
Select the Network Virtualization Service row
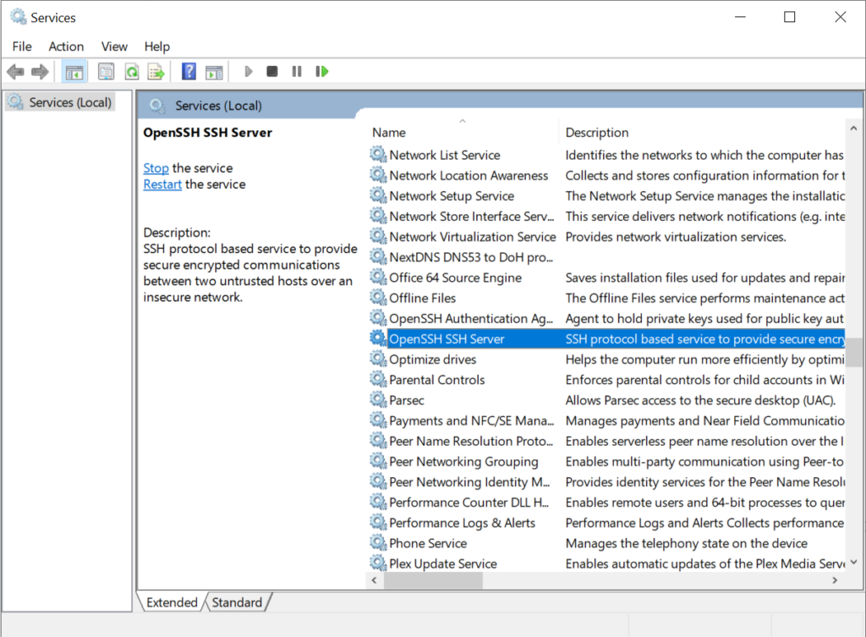point(606,237)
